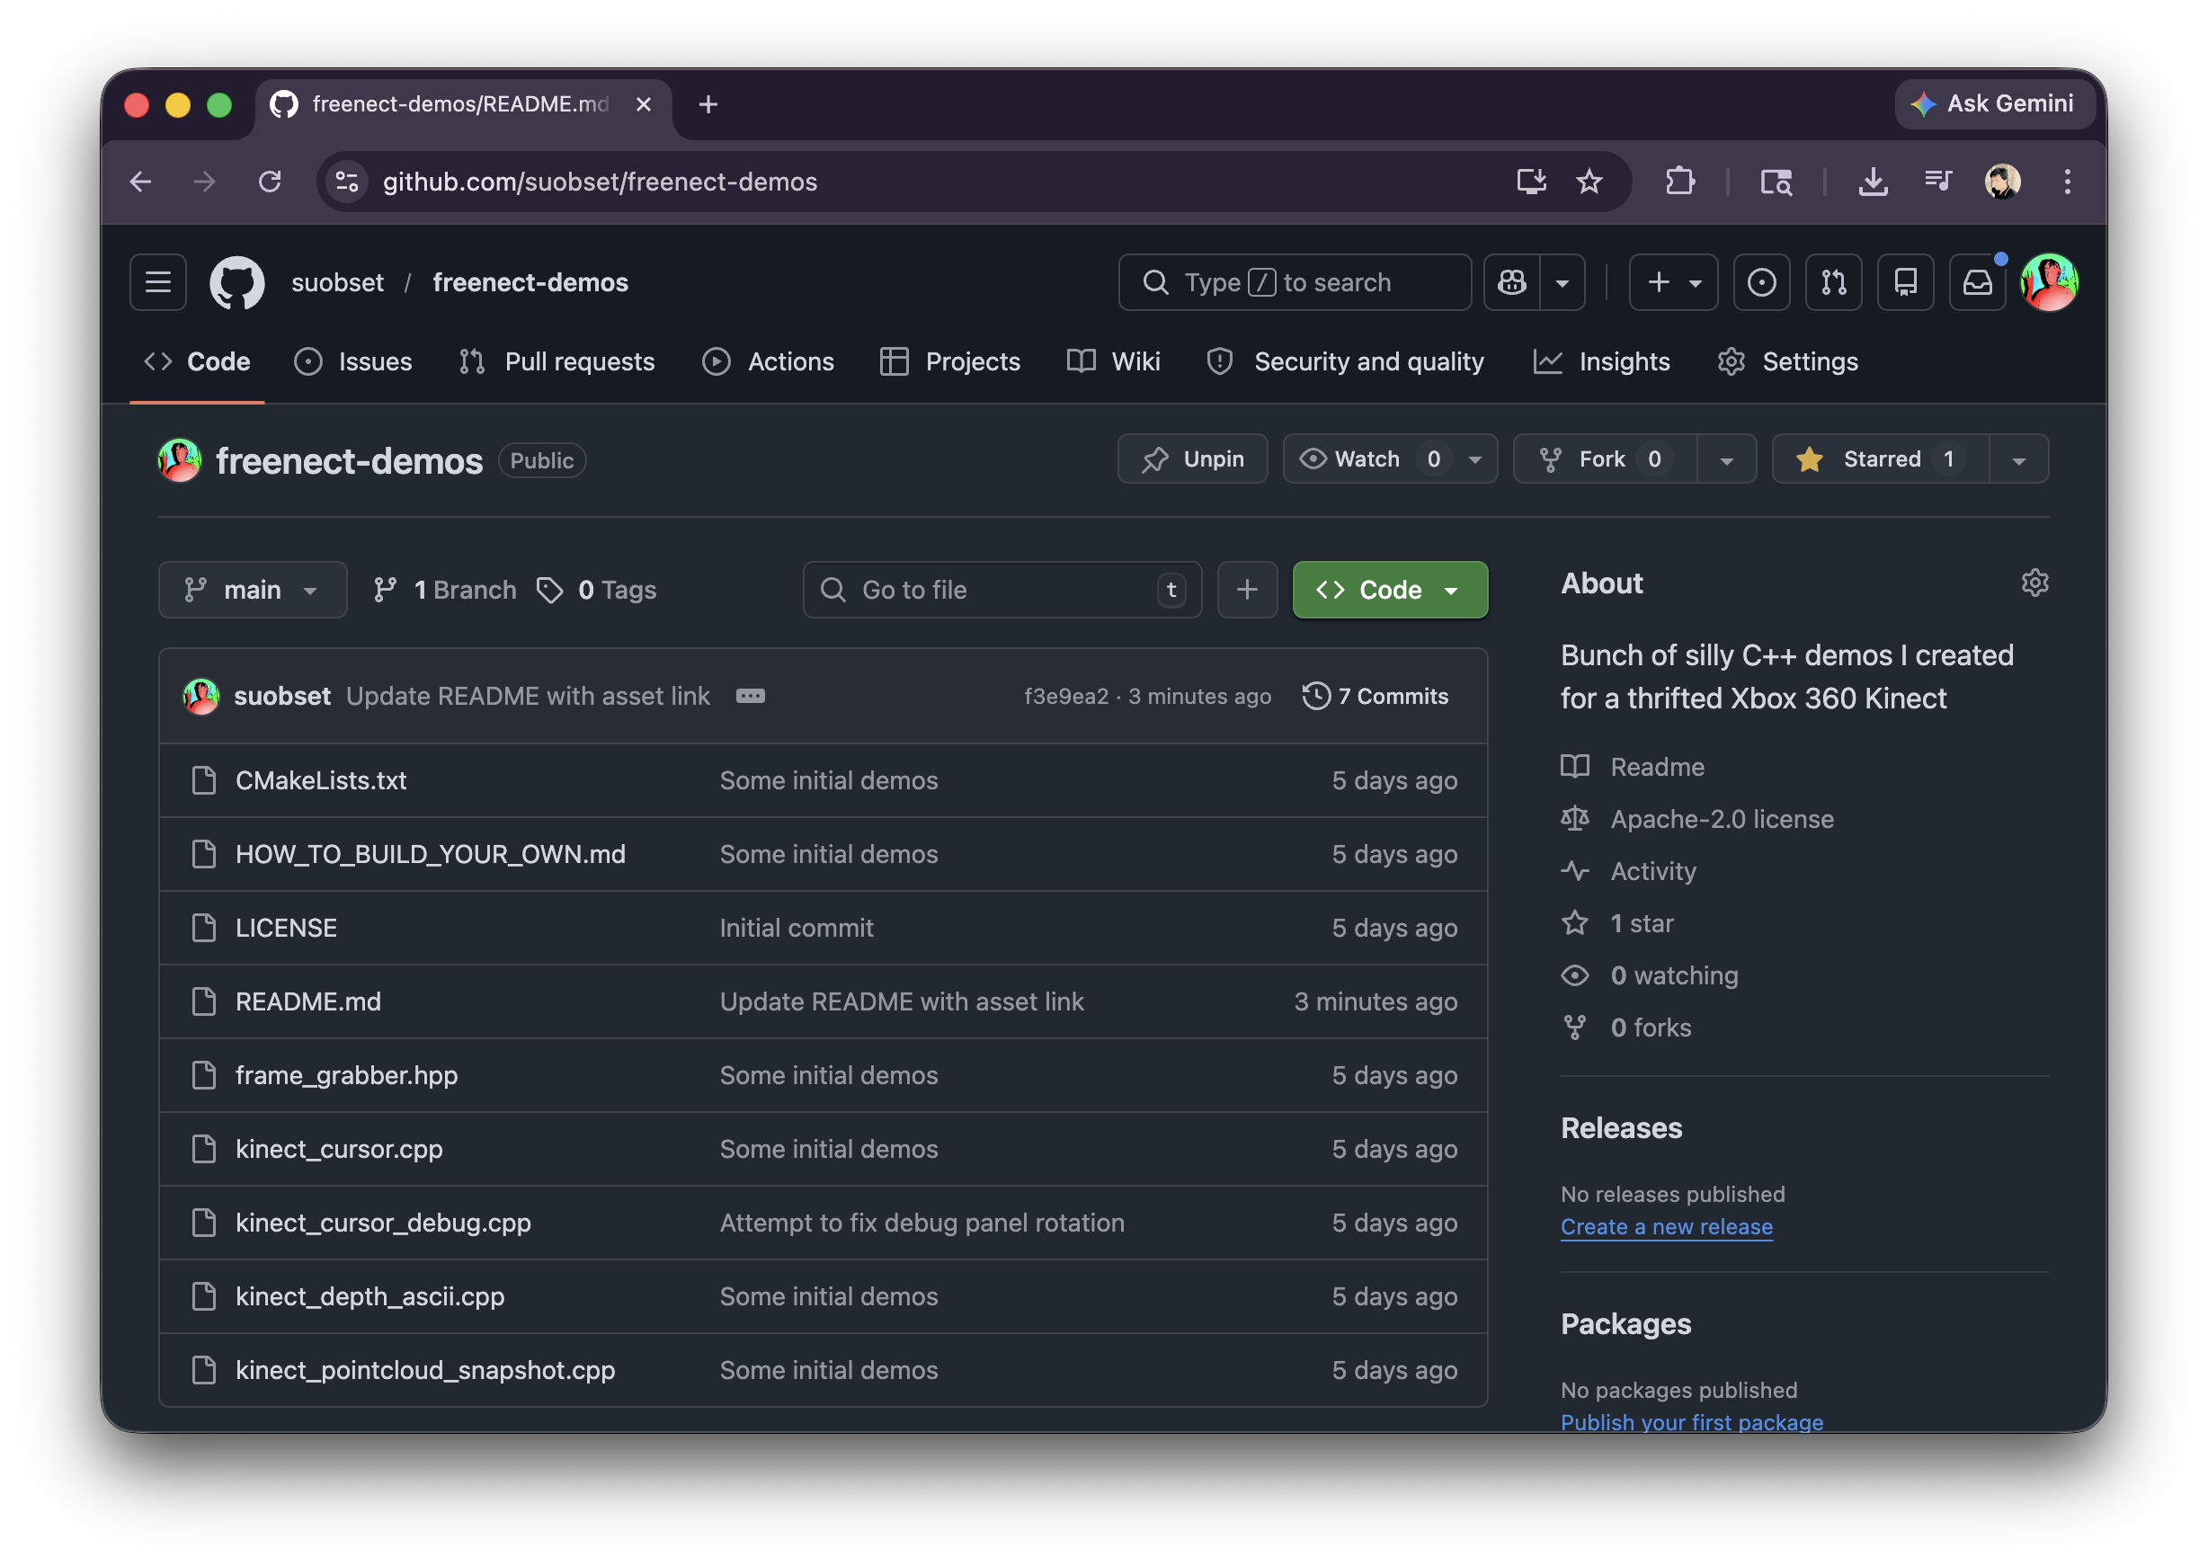Open the About section settings gear

pyautogui.click(x=2034, y=583)
